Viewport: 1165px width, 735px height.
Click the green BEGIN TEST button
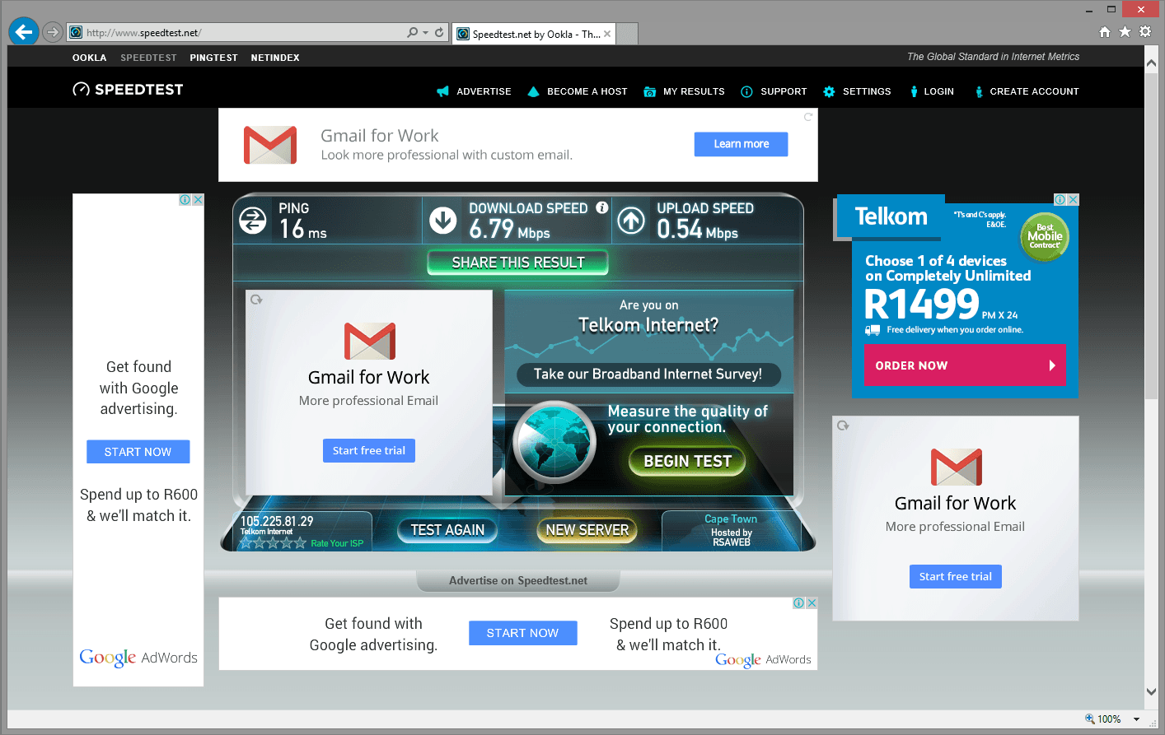coord(688,462)
